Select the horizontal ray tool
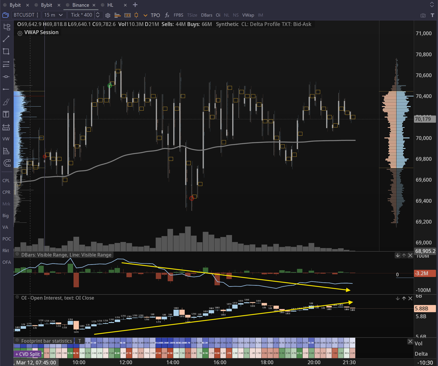Screen dimensions: 438x366 6,89
